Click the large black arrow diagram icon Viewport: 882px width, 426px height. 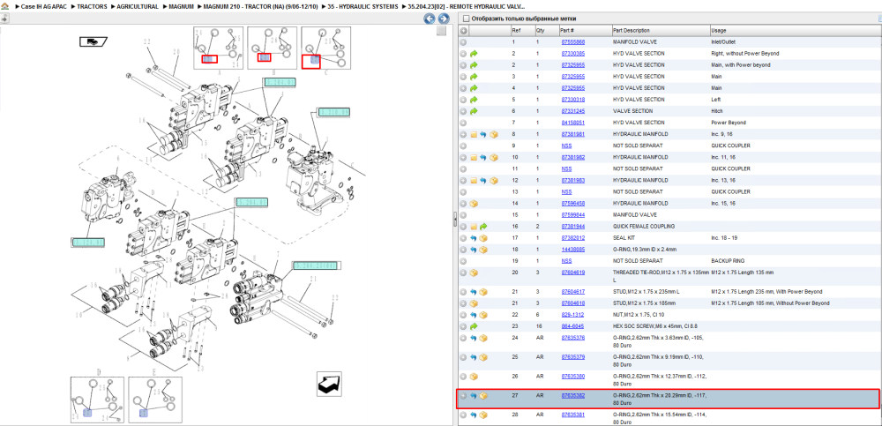[x=329, y=384]
